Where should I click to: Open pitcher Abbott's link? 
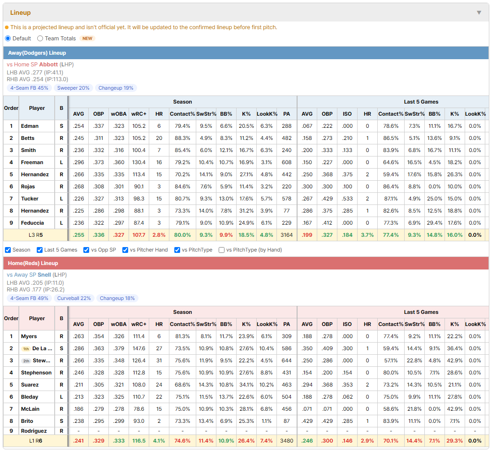click(x=48, y=65)
